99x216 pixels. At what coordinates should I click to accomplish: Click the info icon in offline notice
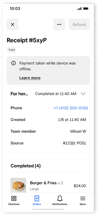coord(13,63)
